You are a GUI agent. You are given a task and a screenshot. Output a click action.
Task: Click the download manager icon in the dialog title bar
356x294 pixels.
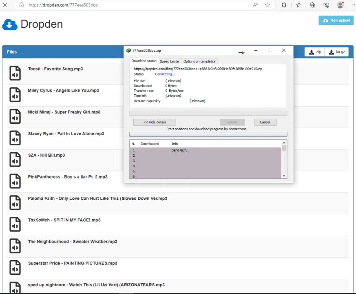(128, 51)
